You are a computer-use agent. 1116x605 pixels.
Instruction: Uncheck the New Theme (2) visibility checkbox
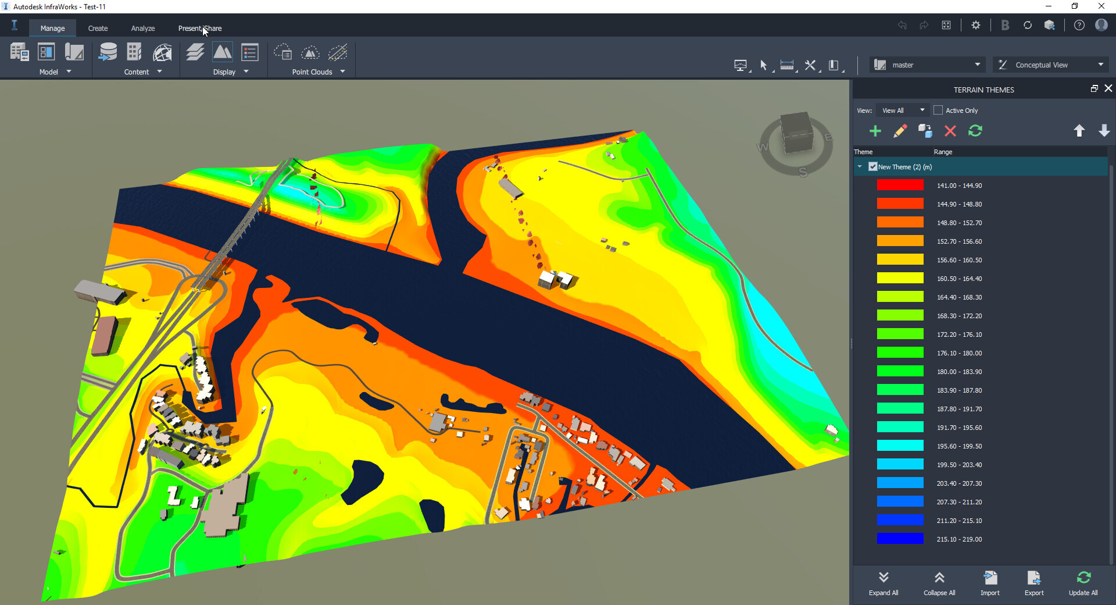click(872, 166)
